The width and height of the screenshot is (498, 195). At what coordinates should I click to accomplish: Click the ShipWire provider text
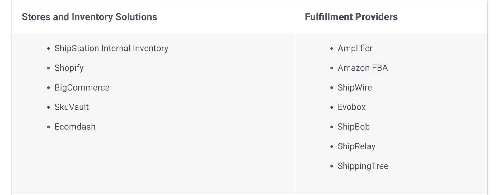point(355,87)
